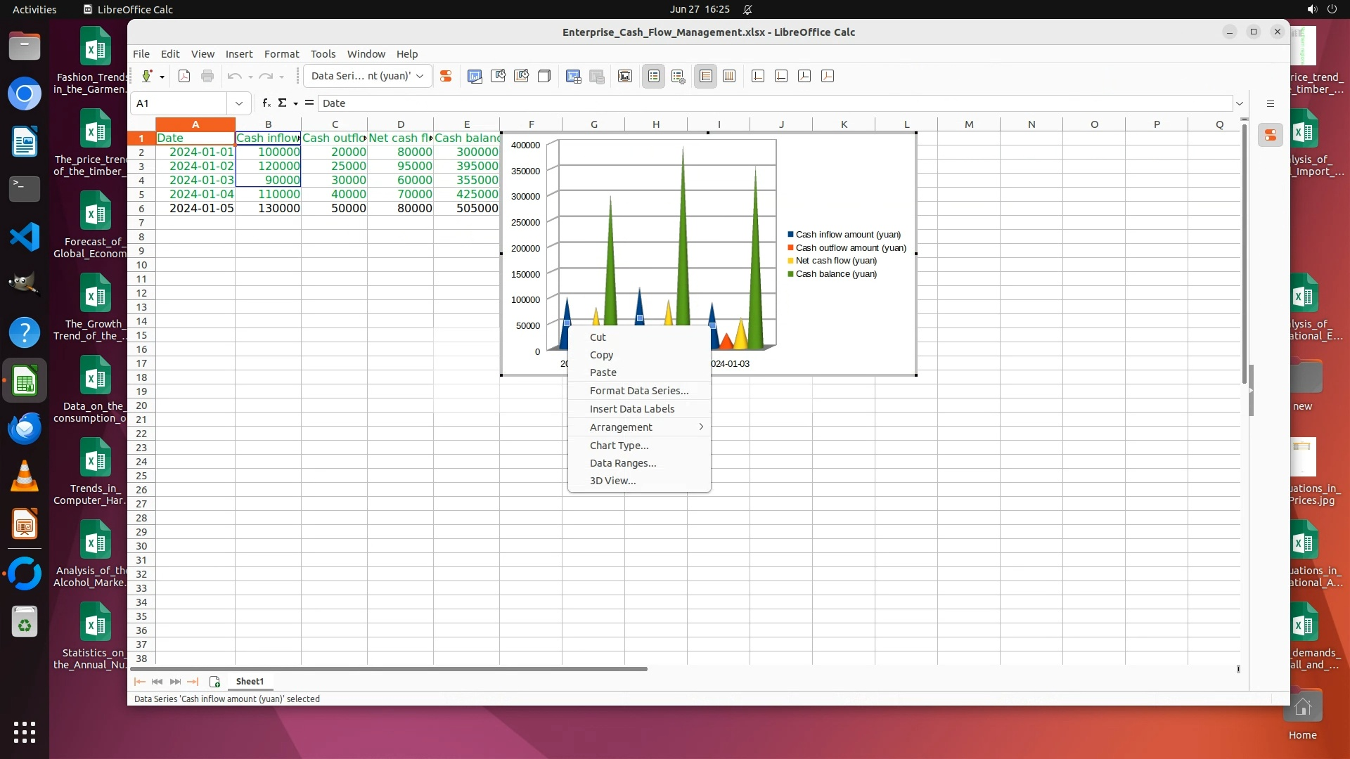Click the X Axis toolbar icon
The image size is (1350, 759).
click(758, 76)
